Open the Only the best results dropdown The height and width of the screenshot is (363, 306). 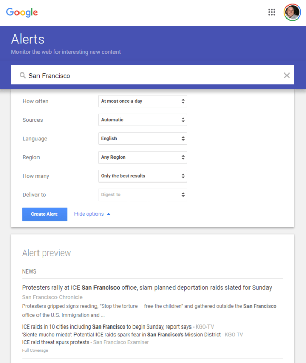[x=143, y=176]
